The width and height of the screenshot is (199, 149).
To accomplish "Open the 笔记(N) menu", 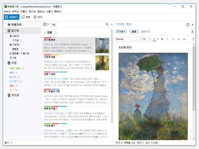I will coord(33,12).
